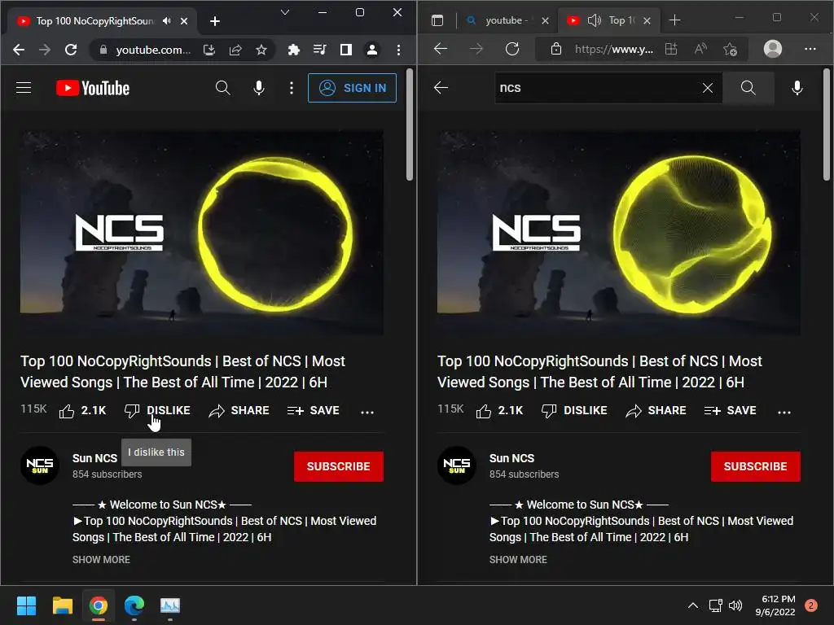Viewport: 834px width, 625px height.
Task: Open Chrome media controls icon
Action: (x=319, y=50)
